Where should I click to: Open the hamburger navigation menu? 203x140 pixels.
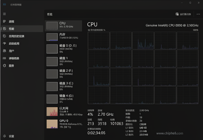pyautogui.click(x=5, y=14)
